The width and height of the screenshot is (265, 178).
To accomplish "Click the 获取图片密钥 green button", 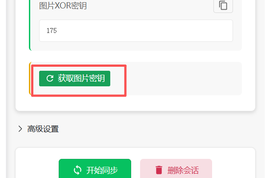I will (x=75, y=78).
